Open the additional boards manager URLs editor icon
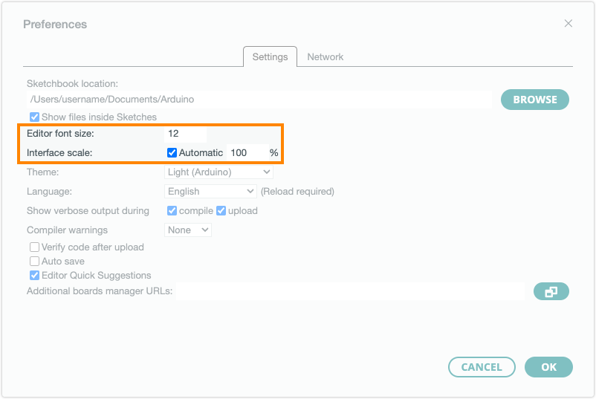This screenshot has height=399, width=596. [551, 292]
